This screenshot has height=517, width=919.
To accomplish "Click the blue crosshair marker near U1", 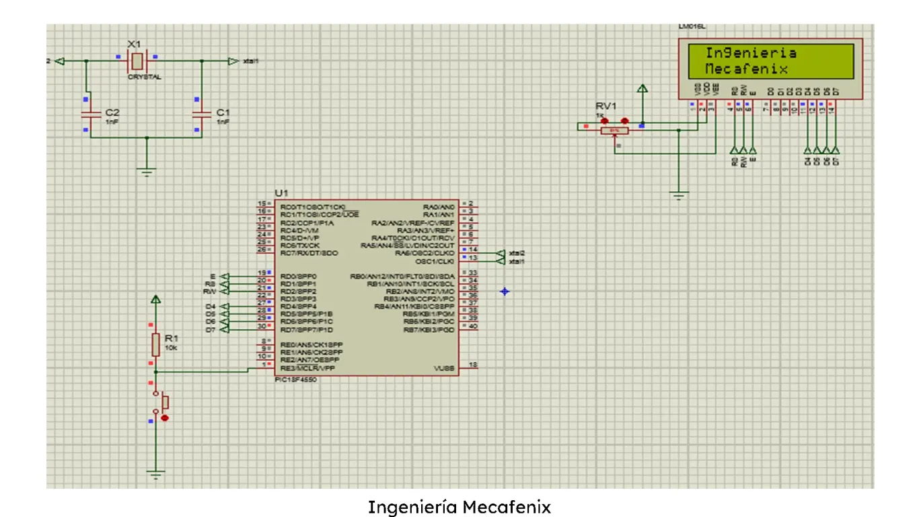I will pos(505,291).
